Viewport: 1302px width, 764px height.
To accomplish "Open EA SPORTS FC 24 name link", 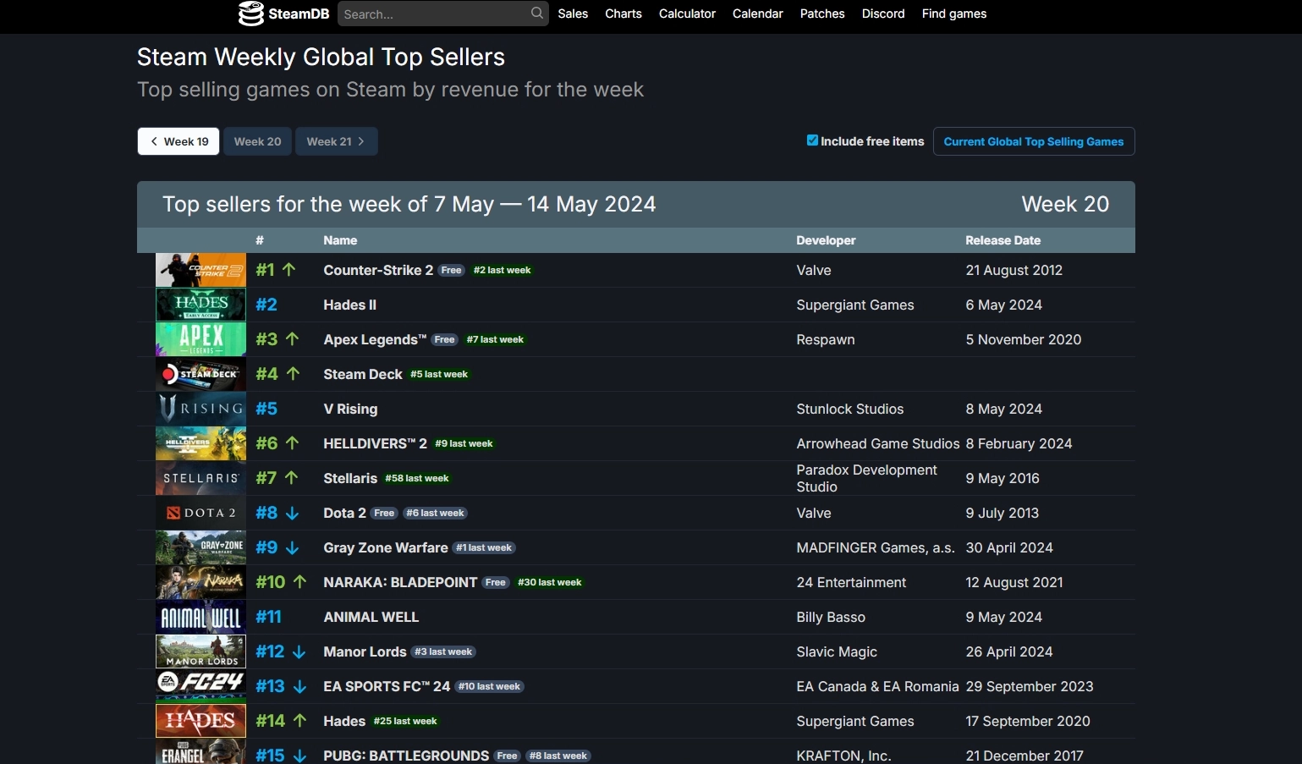I will click(x=387, y=686).
